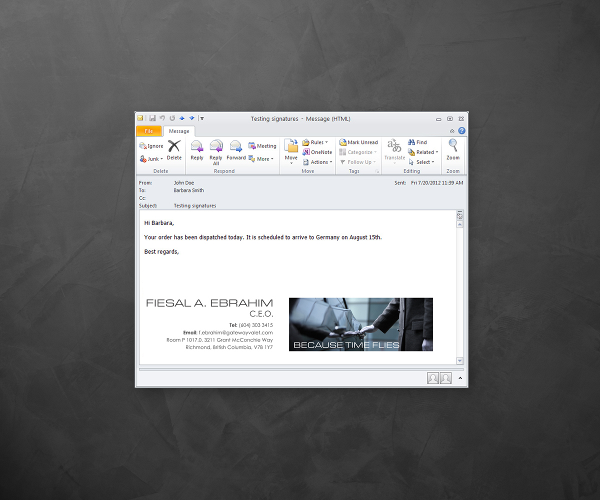Click the Reply All icon
The width and height of the screenshot is (600, 500).
coord(216,146)
